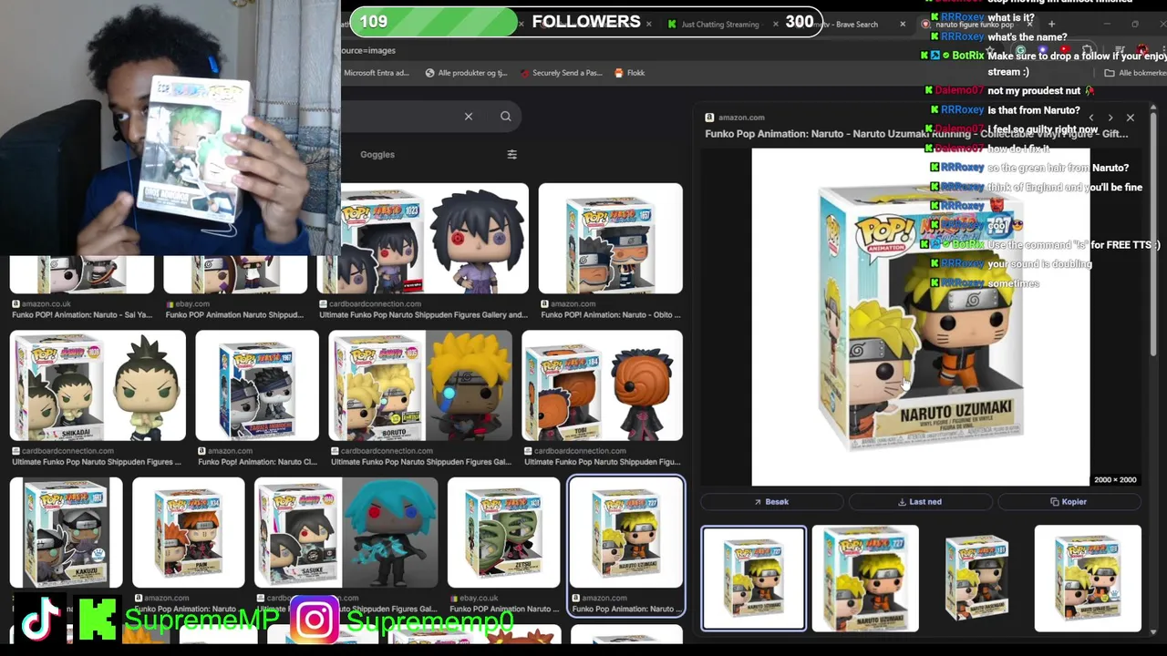Click caption 'Funko POP Animation Naruto Shippud...'

[234, 315]
